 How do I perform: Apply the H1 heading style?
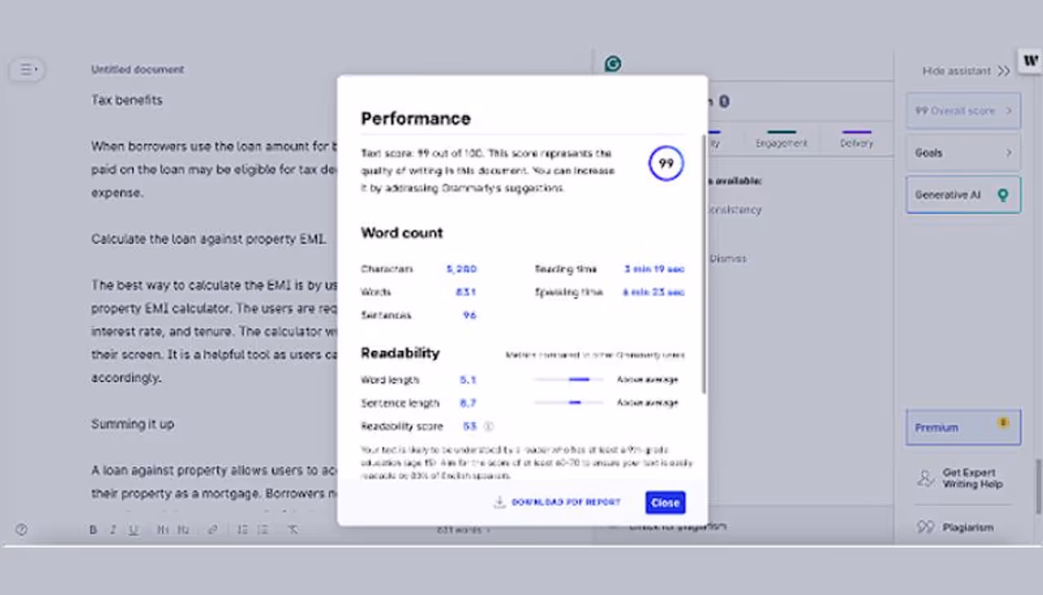163,530
